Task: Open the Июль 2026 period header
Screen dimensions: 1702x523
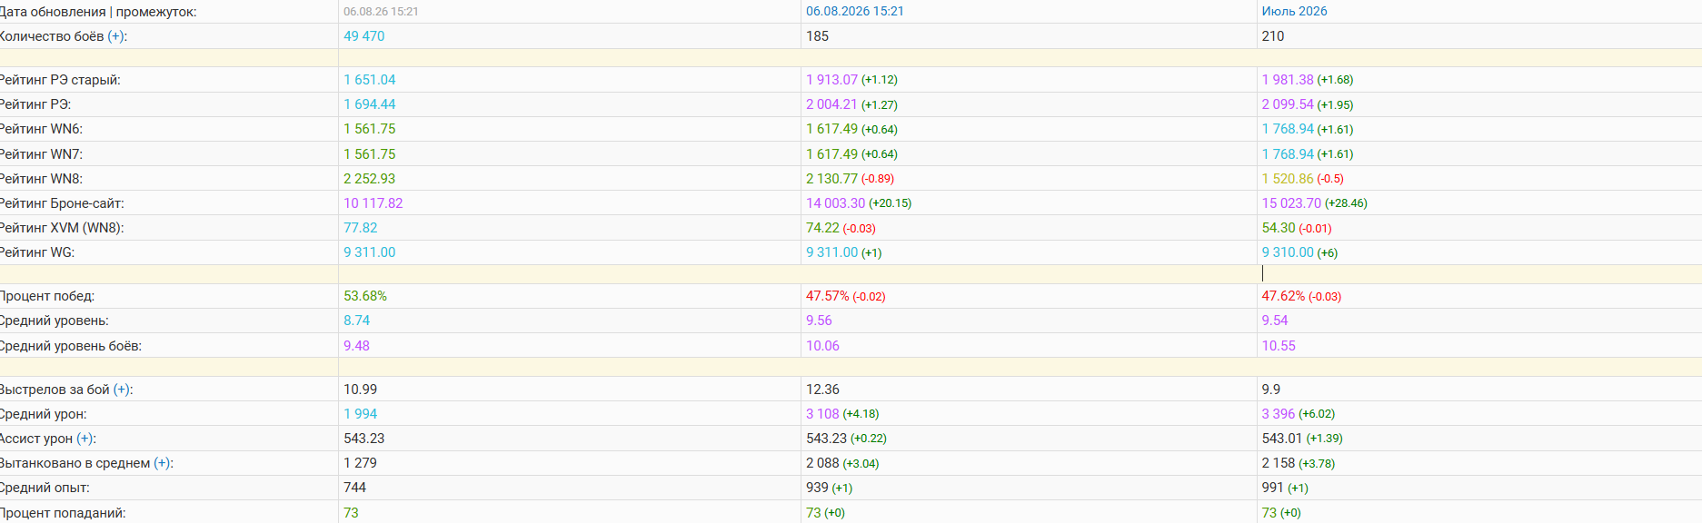Action: [1294, 11]
